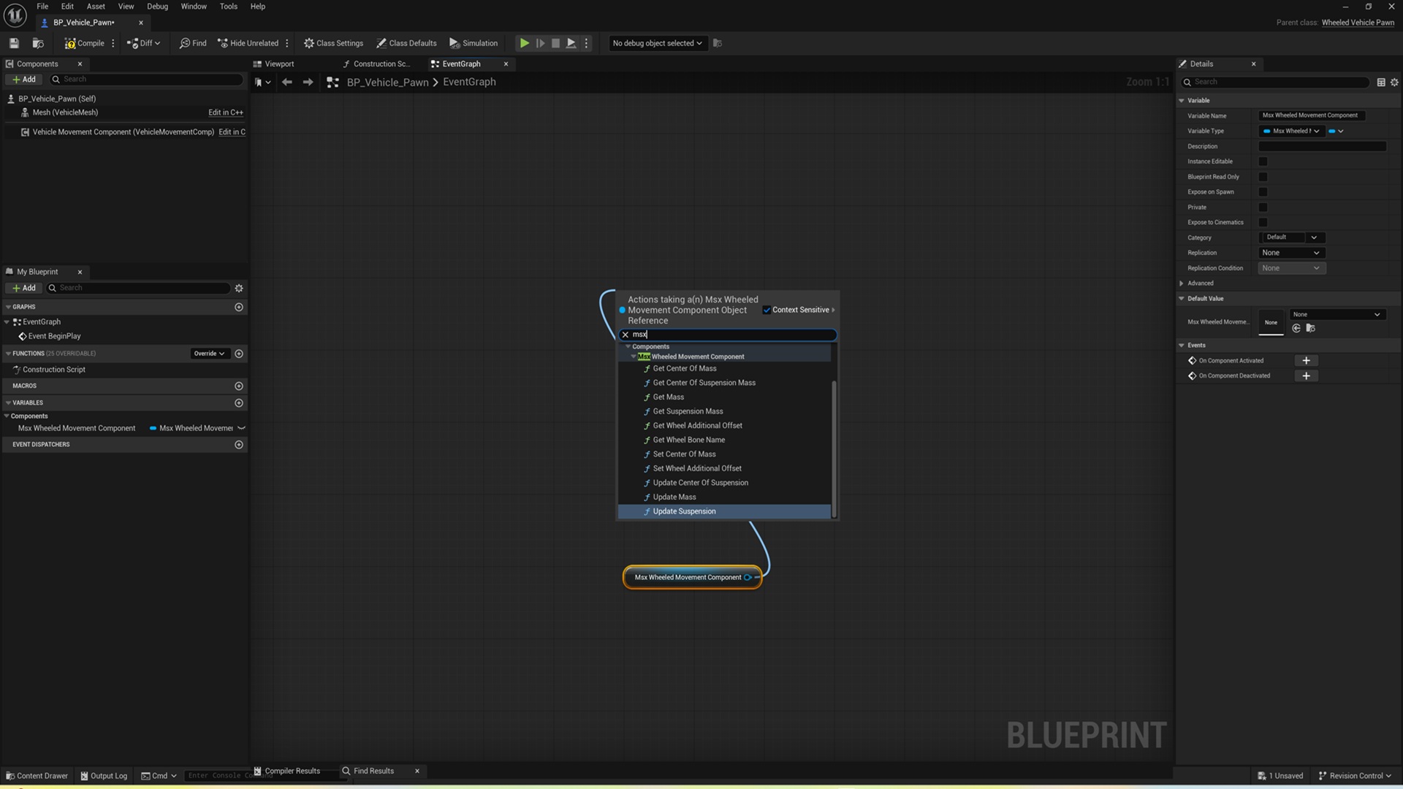Add a new variable
This screenshot has height=789, width=1403.
tap(239, 403)
